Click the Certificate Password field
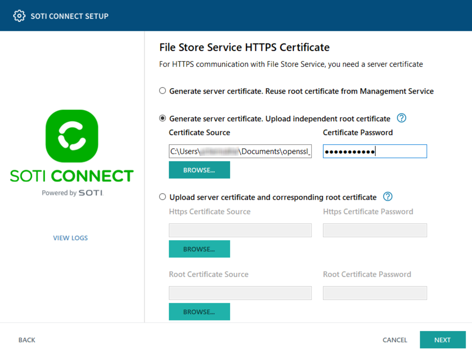 (375, 151)
